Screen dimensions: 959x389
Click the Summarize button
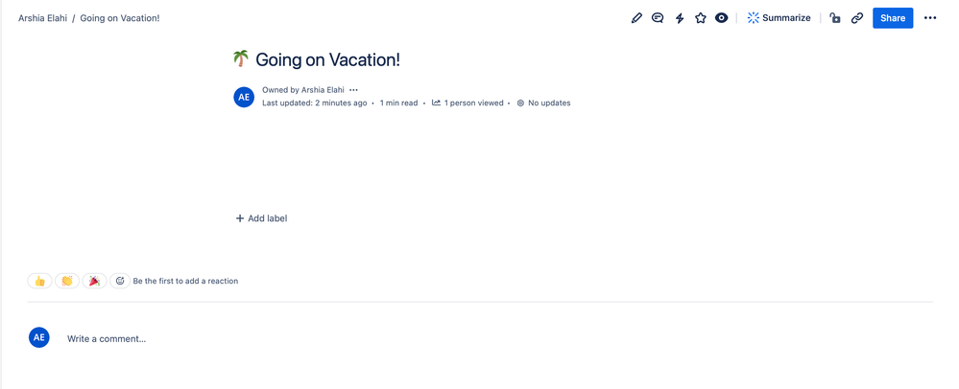coord(779,18)
